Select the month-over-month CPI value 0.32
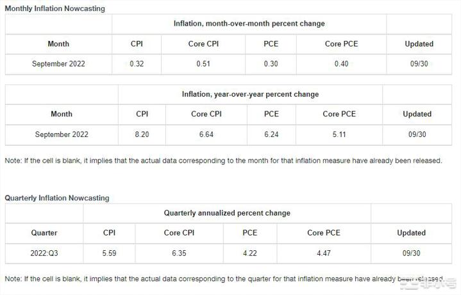 coord(136,64)
